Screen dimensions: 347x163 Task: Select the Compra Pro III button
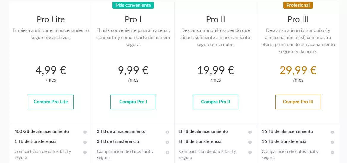(298, 102)
